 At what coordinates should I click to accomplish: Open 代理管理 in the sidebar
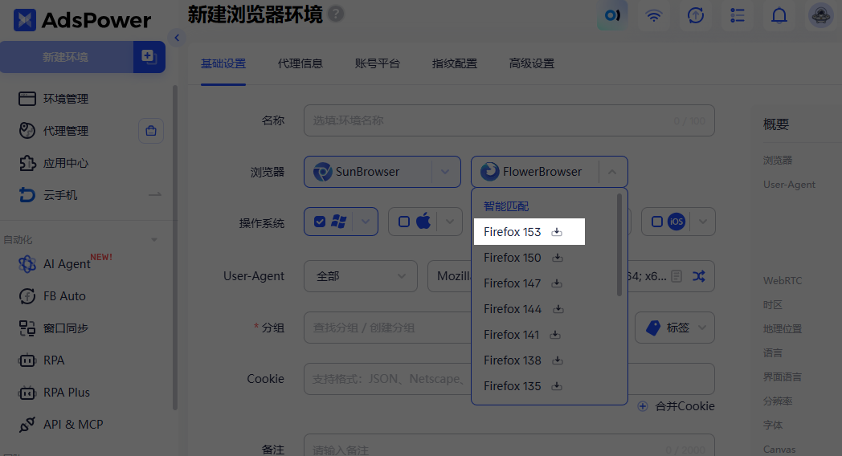[x=66, y=131]
